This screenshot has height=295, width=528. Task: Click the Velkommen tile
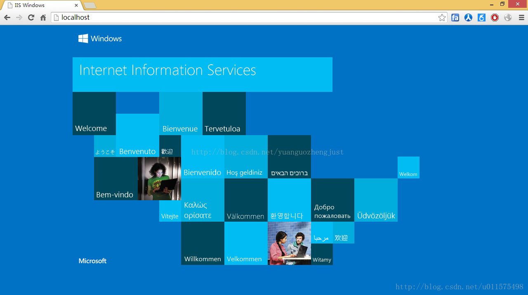(246, 243)
